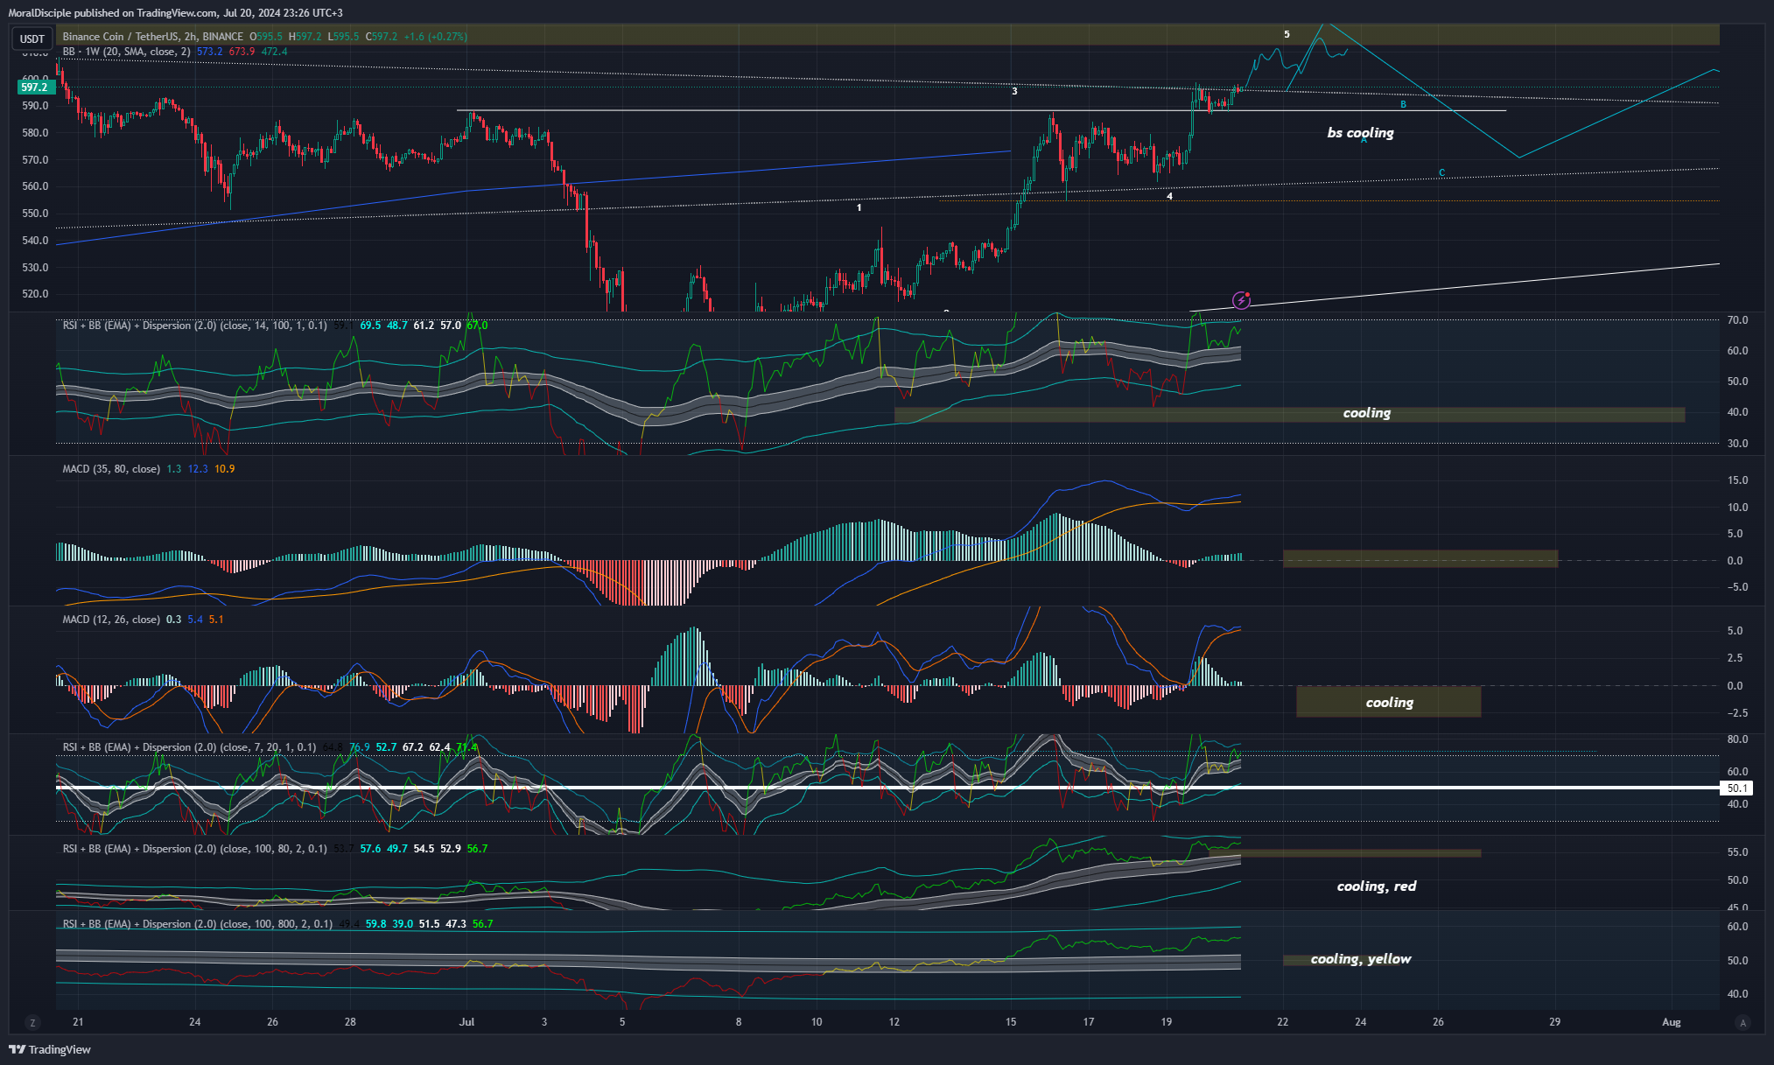
Task: Click the 'cooling' label in the first RSI pane
Action: 1367,413
